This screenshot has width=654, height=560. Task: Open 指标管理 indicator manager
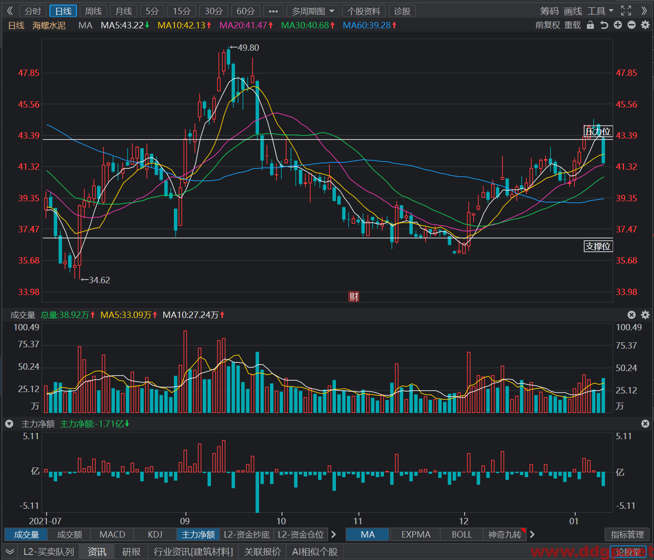627,534
